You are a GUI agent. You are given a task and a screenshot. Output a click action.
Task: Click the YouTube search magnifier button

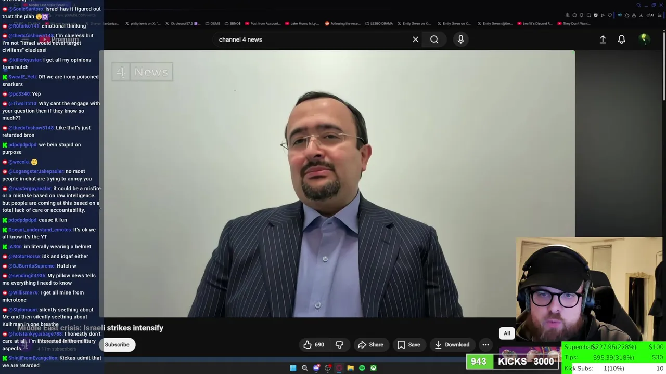pyautogui.click(x=434, y=39)
